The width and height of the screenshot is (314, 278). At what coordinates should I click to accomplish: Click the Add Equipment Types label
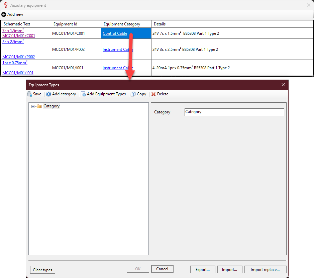(x=106, y=94)
